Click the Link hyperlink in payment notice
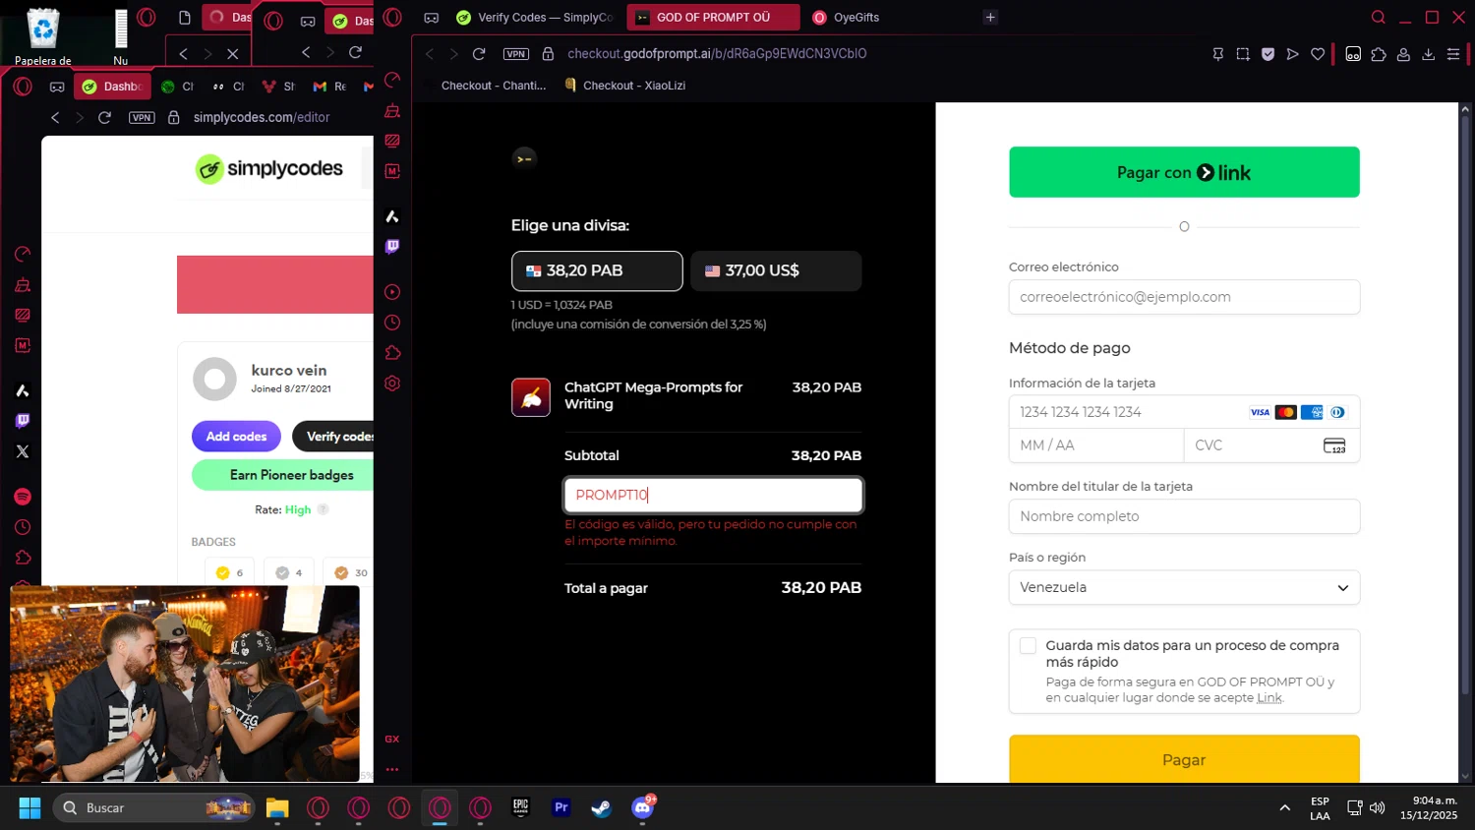This screenshot has width=1475, height=830. tap(1269, 698)
